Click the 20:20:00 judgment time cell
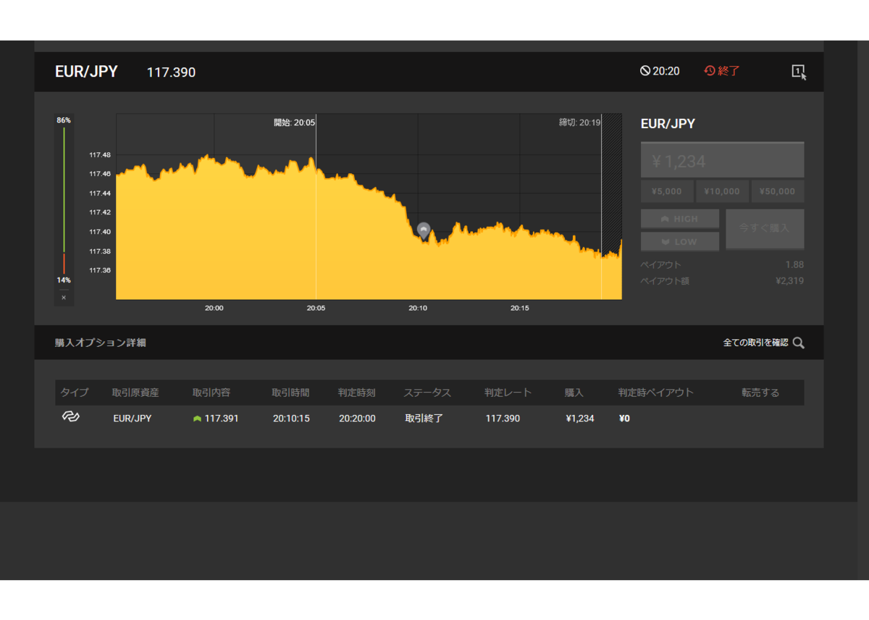Screen dimensions: 869x620 (357, 418)
